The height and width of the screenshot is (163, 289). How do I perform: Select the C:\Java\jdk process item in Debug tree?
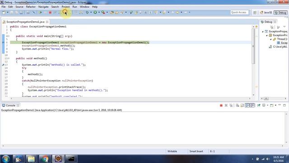(278, 47)
